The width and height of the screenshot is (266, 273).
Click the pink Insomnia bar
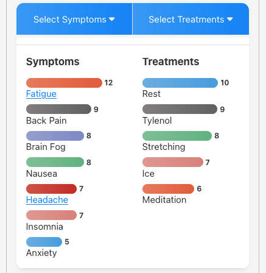[x=51, y=215]
